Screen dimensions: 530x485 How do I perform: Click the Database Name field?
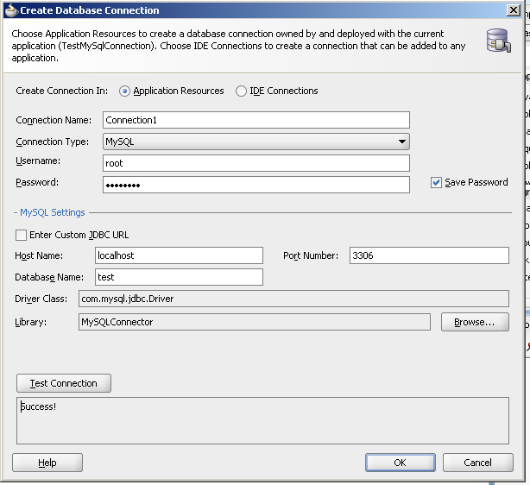pos(179,277)
